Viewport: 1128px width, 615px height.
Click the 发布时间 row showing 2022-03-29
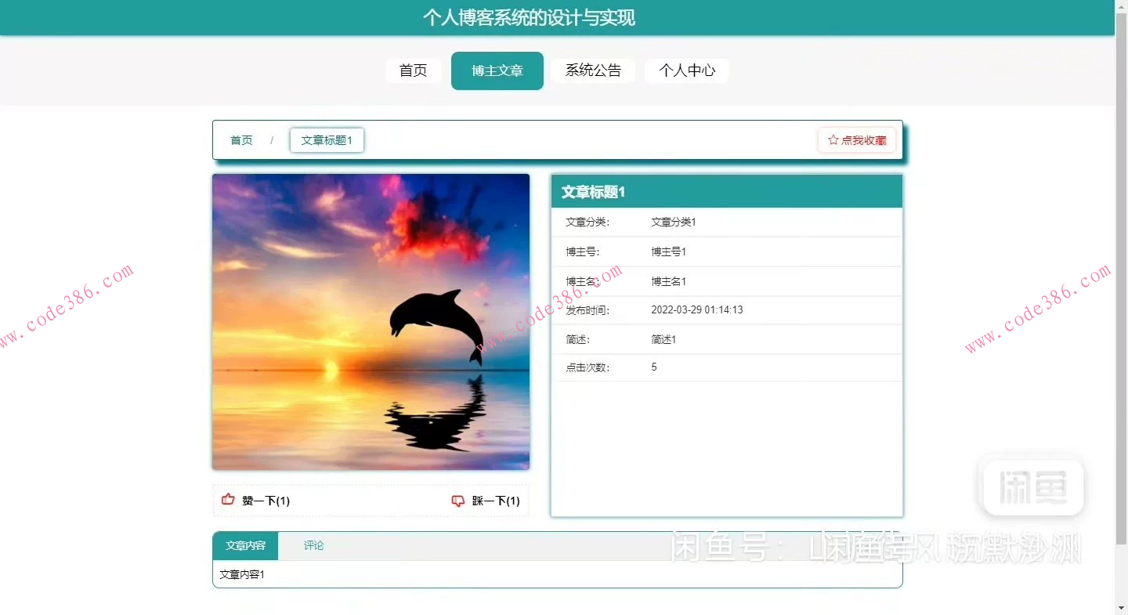click(697, 309)
